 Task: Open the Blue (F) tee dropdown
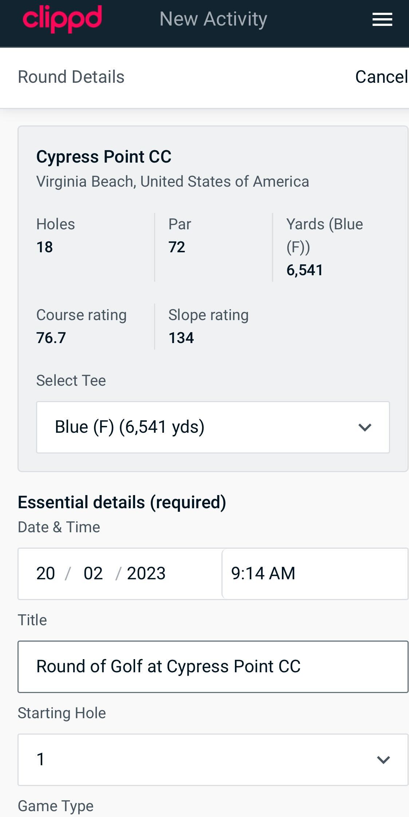pos(213,427)
